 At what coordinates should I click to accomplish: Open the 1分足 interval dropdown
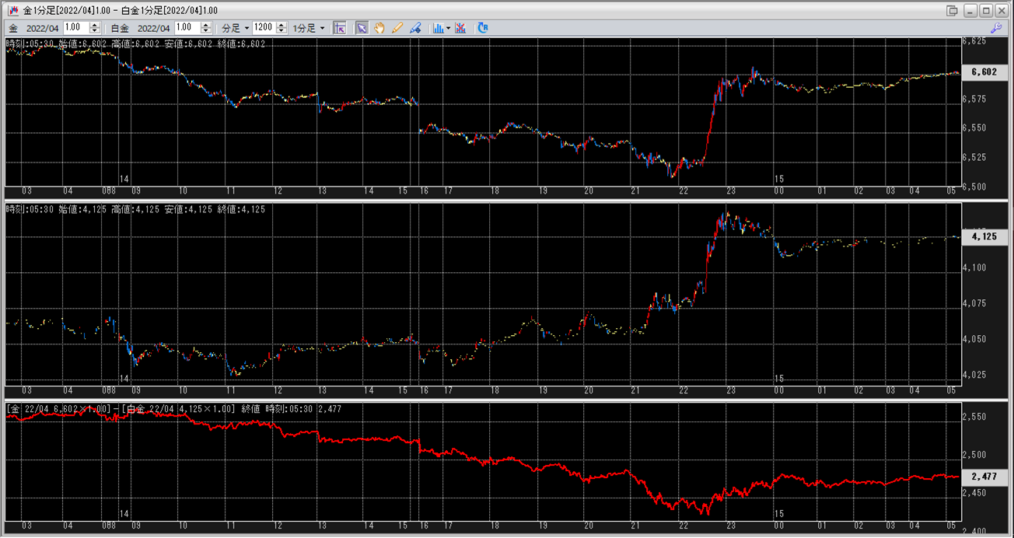(309, 28)
